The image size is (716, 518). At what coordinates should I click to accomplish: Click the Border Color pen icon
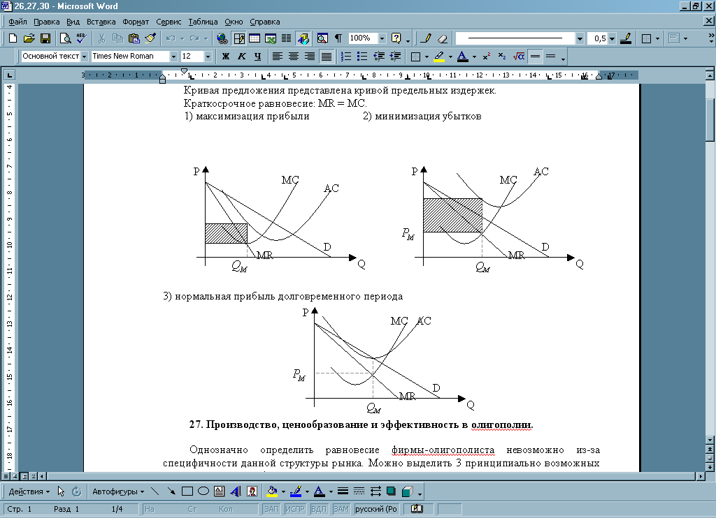(x=626, y=38)
